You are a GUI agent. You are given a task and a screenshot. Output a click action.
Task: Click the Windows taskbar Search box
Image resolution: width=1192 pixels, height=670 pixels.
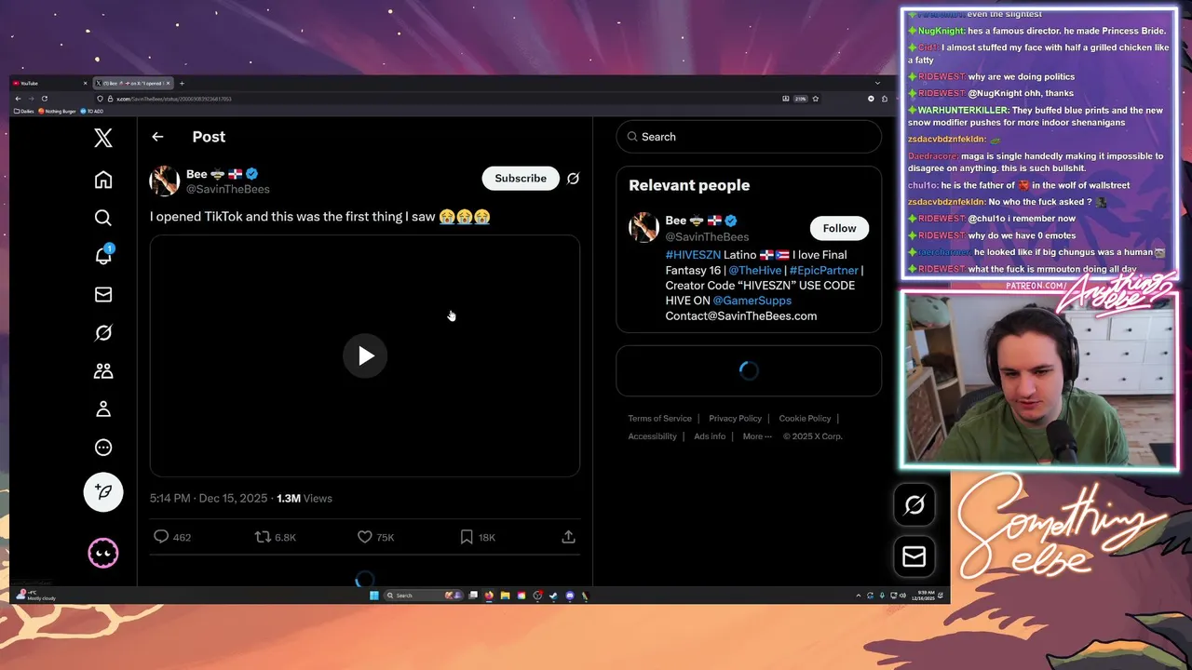coord(423,596)
